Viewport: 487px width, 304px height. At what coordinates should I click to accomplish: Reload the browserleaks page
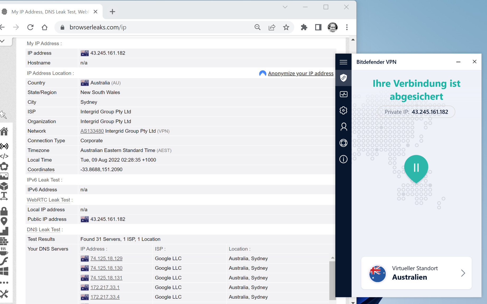pyautogui.click(x=30, y=27)
